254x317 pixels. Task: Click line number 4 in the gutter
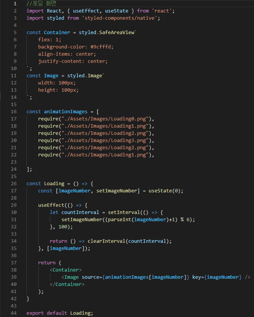tap(15, 25)
